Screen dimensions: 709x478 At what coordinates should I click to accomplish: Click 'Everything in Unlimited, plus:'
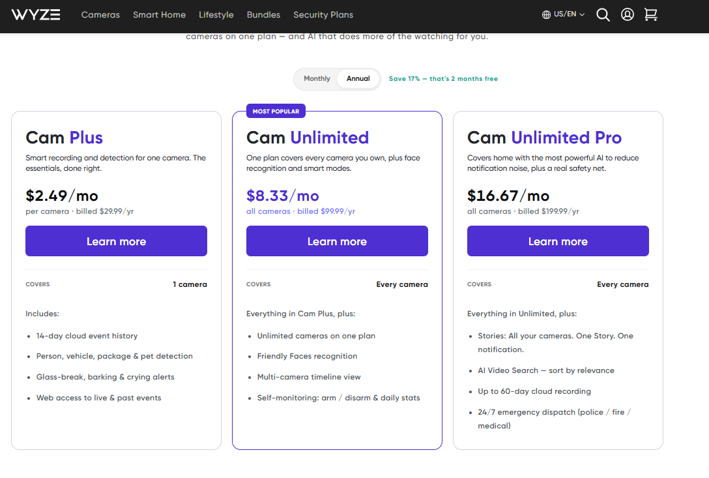pyautogui.click(x=522, y=314)
